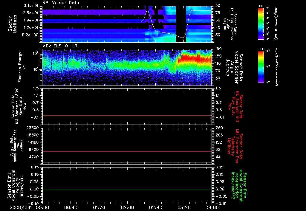Image resolution: width=306 pixels, height=211 pixels.
Task: Click the 10^1 electron energy tick label
Action: [x=36, y=69]
